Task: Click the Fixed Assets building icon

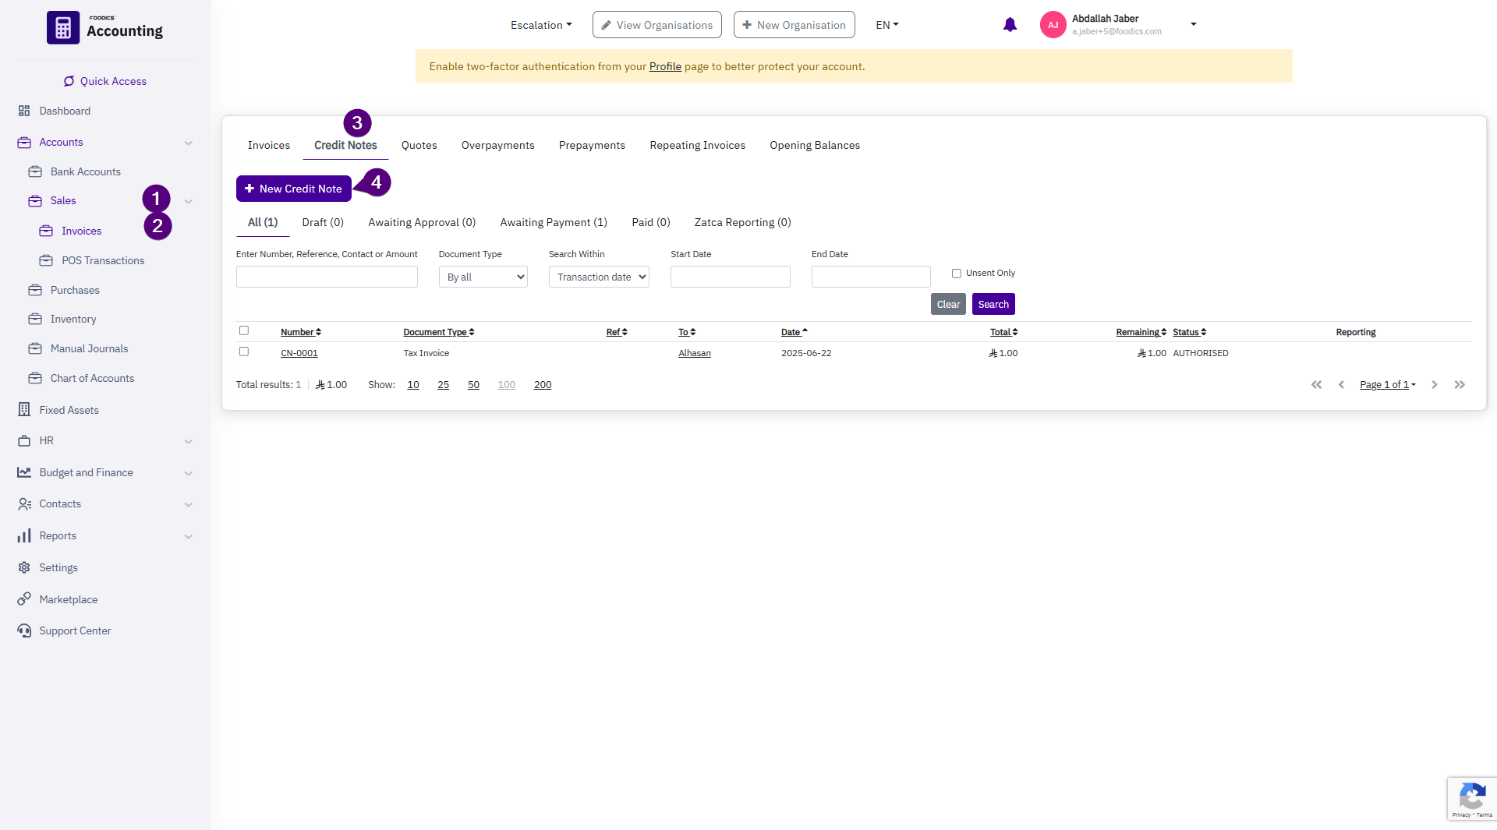Action: (x=24, y=410)
